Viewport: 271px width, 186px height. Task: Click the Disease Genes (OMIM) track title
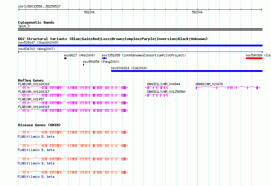39,125
